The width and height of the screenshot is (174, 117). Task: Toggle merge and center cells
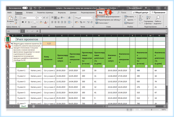(69, 22)
